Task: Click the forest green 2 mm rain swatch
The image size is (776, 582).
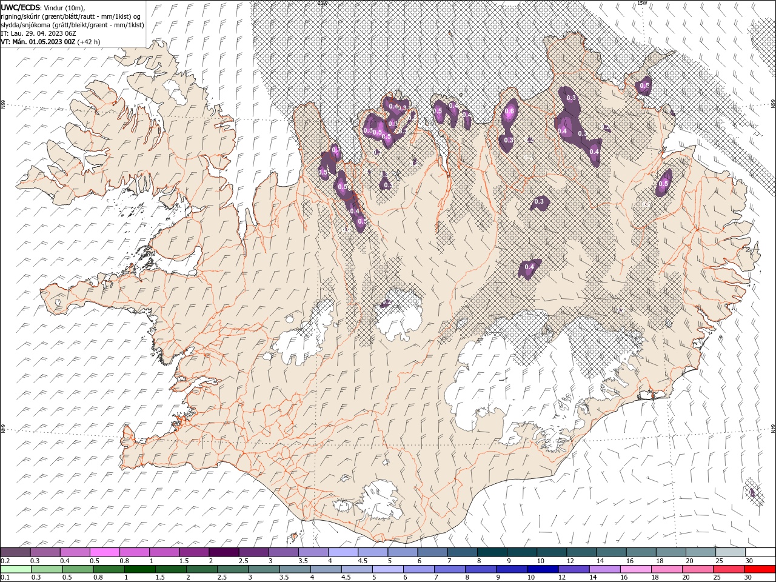Action: (x=202, y=569)
